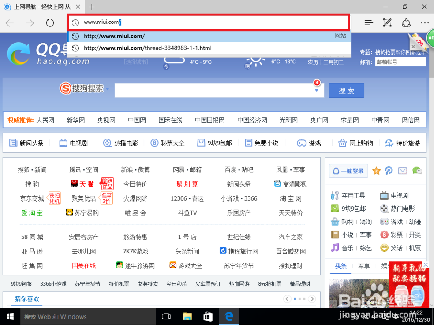The height and width of the screenshot is (330, 441).
Task: Click the 邮箱帐号 email input field
Action: pyautogui.click(x=400, y=62)
